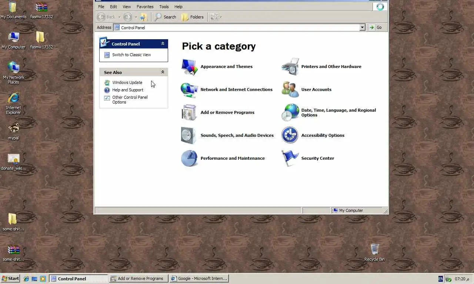Open the User Accounts category icon
Screen dimensions: 474x284
click(x=290, y=89)
